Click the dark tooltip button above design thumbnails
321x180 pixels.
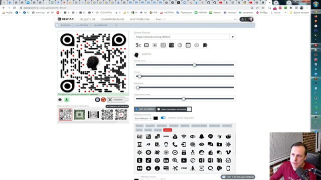point(117,106)
